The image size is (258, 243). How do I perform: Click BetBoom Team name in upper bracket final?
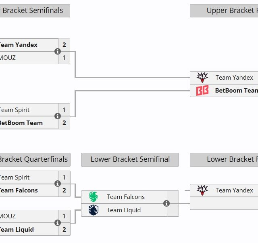tap(236, 91)
